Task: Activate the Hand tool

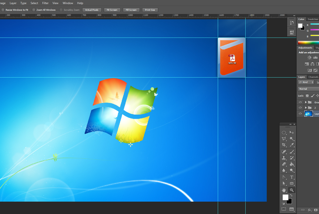Action: (x=284, y=190)
